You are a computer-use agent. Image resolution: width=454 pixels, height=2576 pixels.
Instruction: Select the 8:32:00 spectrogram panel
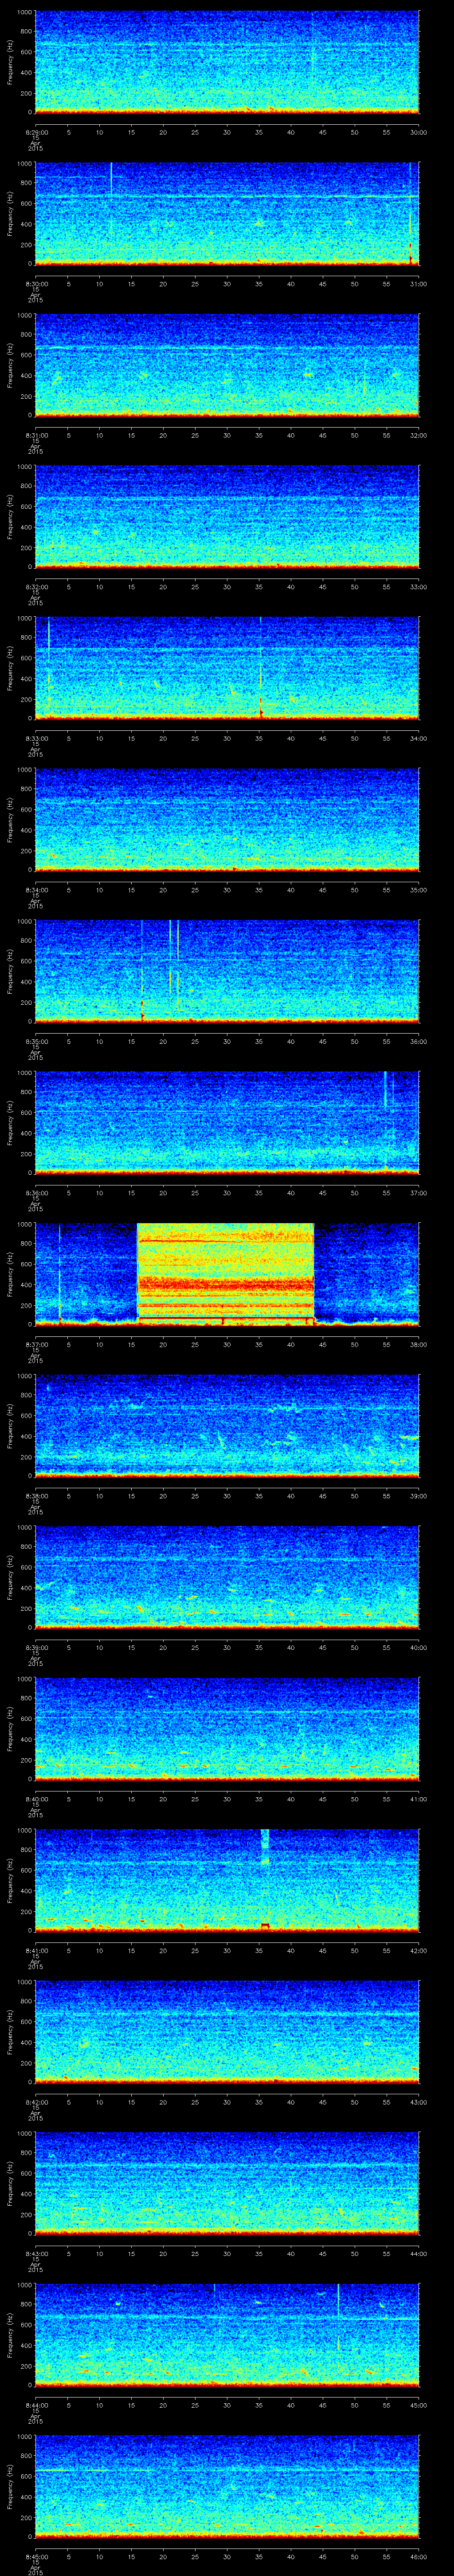[227, 515]
